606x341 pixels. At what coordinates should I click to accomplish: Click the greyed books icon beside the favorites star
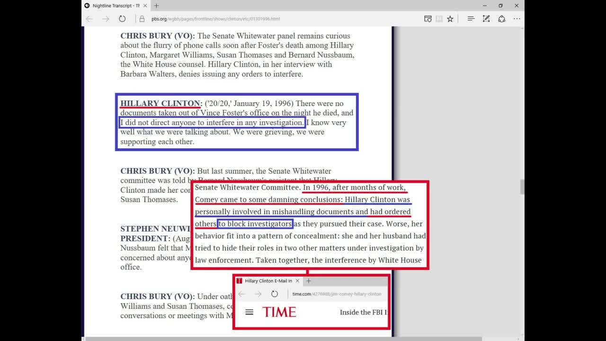tap(439, 19)
